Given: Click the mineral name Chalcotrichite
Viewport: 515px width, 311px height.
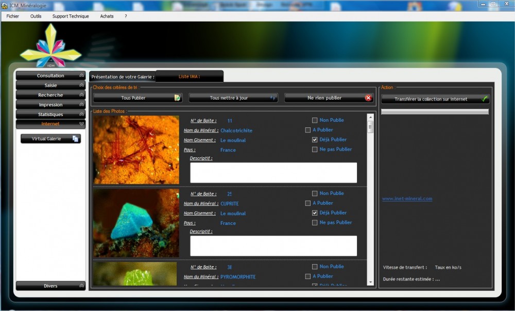Looking at the screenshot, I should point(236,130).
